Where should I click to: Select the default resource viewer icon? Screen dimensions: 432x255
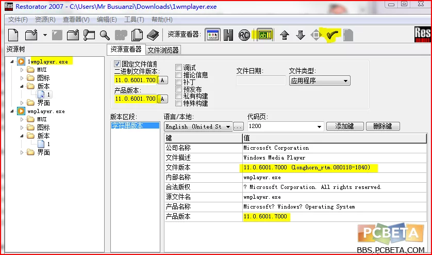click(212, 35)
